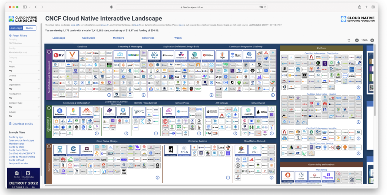
Task: Open the Keptn project card
Action: pyautogui.click(x=249, y=56)
